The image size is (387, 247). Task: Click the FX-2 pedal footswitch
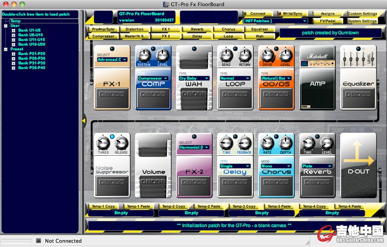(194, 186)
